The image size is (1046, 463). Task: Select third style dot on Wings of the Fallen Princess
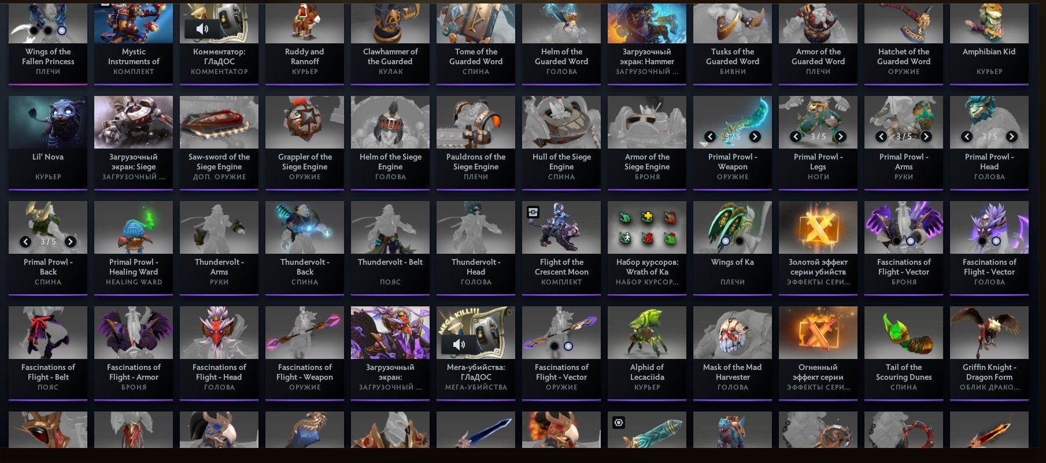tap(62, 30)
